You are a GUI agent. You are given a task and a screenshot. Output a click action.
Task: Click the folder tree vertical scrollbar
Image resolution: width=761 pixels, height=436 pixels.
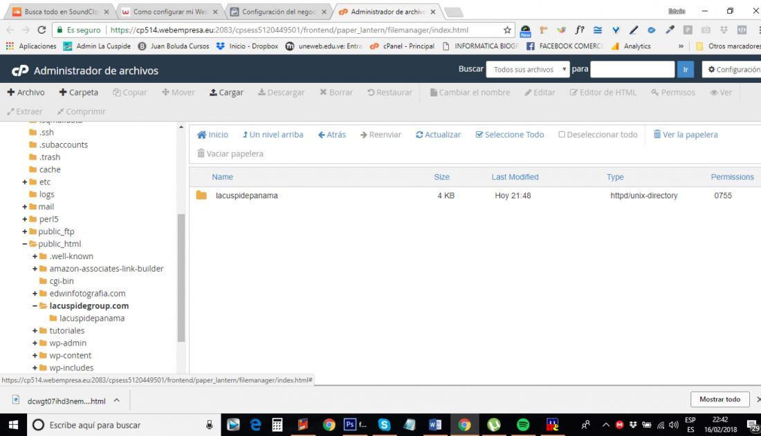(181, 278)
